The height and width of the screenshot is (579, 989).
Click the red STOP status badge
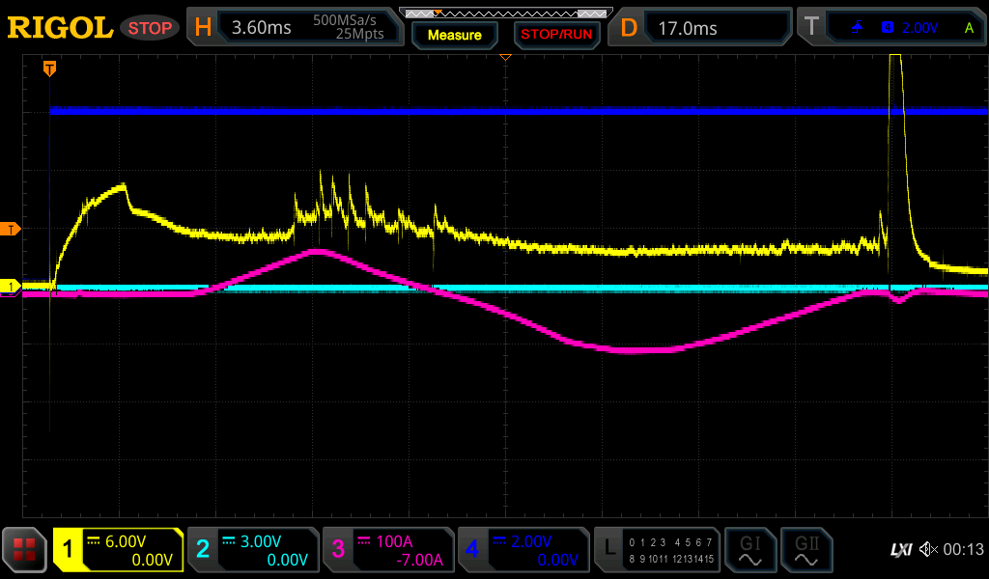click(x=149, y=28)
